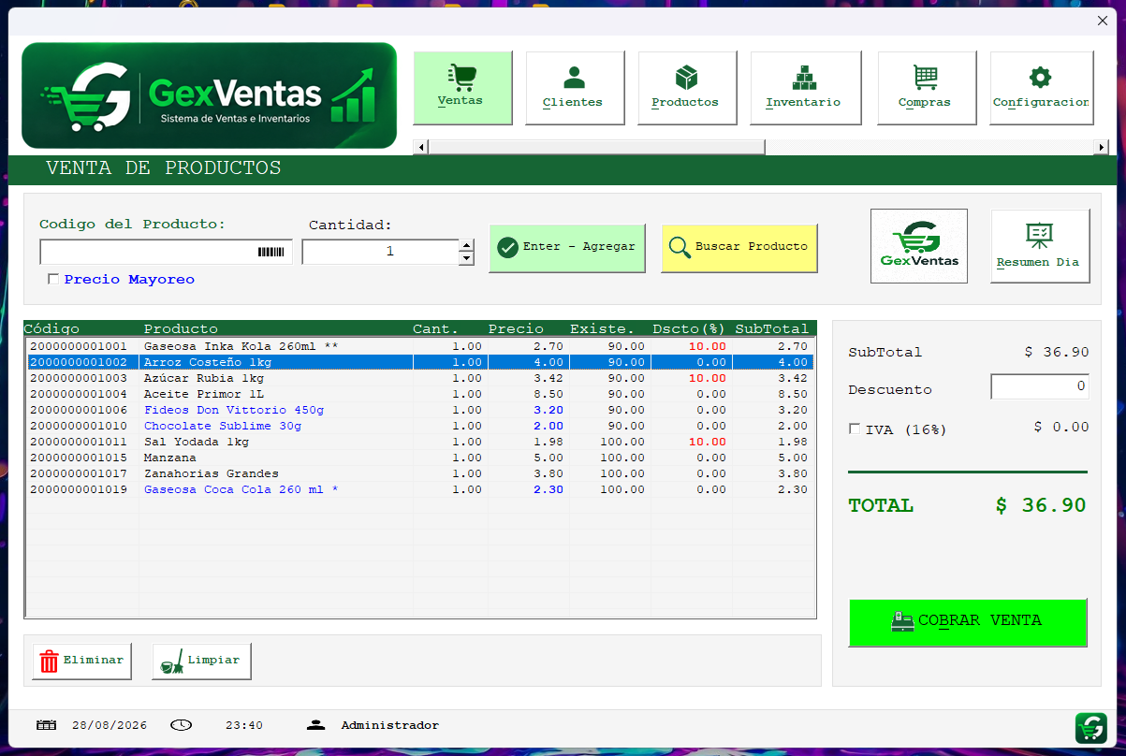Click the calendar icon in the status bar

[46, 725]
